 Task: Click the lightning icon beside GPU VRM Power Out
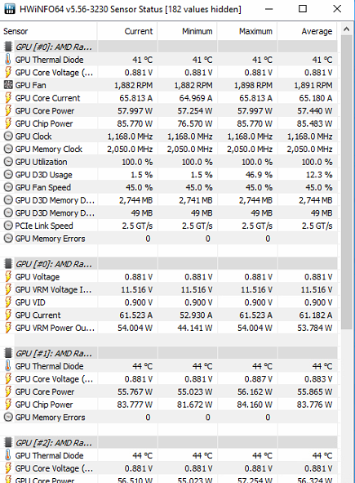pos(8,328)
